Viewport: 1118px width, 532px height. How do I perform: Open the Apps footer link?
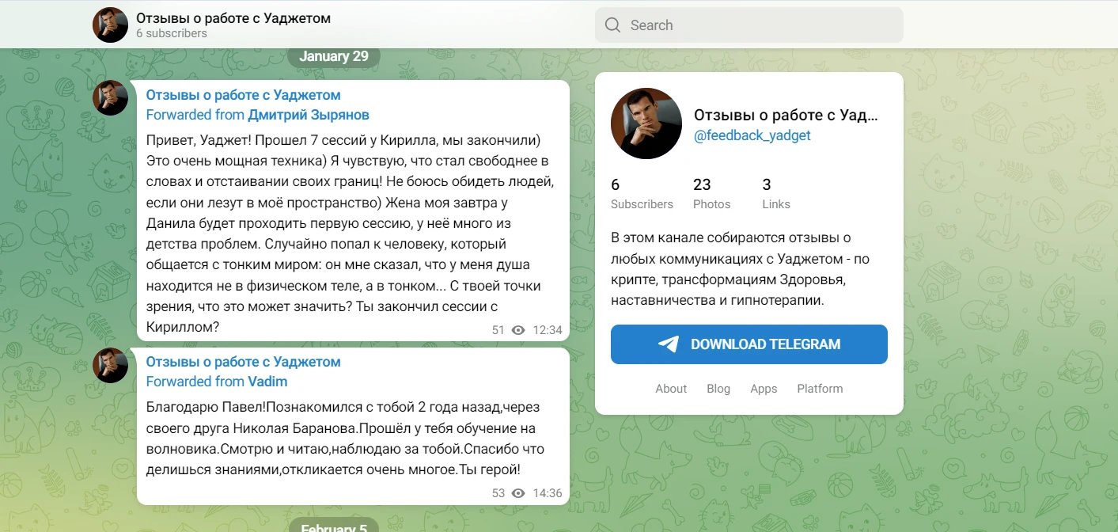(x=764, y=389)
